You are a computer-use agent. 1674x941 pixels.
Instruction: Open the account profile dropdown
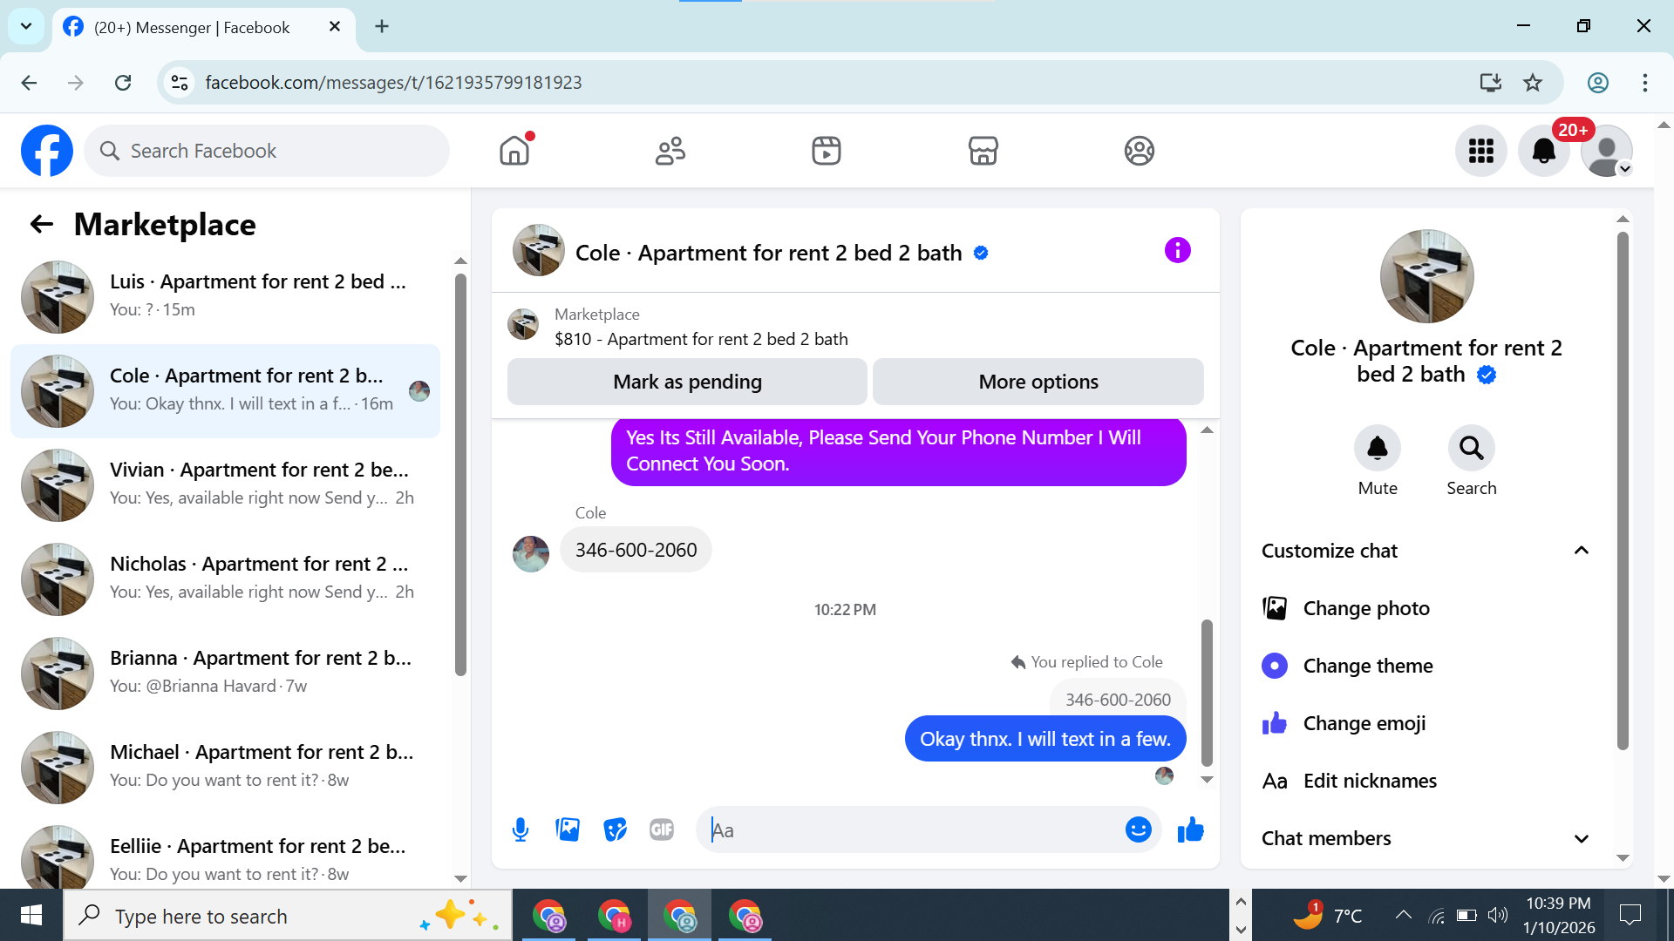1606,151
